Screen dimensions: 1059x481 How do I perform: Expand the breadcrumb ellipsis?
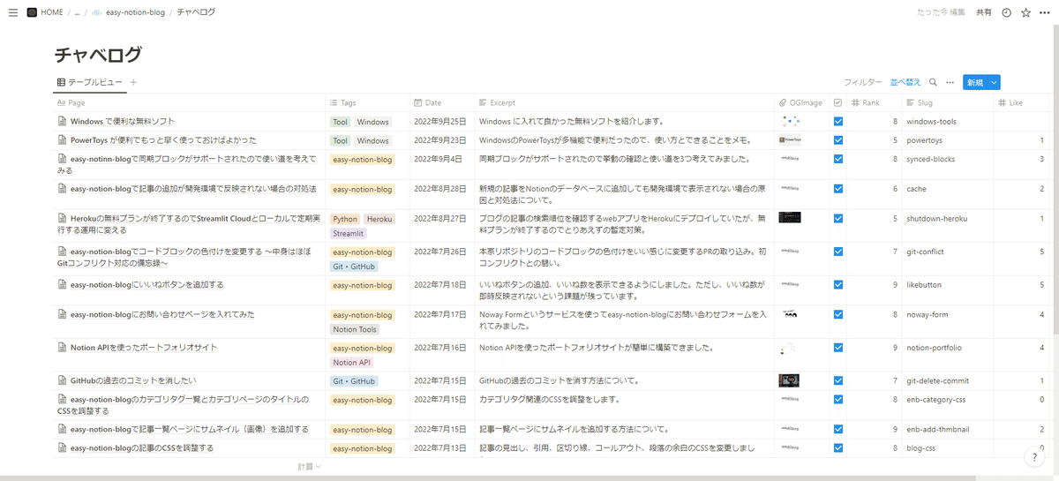pyautogui.click(x=77, y=13)
